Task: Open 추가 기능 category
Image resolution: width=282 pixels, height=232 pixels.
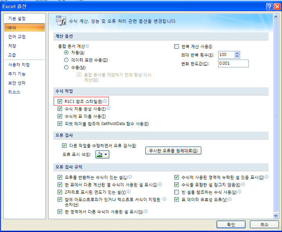Action: (25, 74)
